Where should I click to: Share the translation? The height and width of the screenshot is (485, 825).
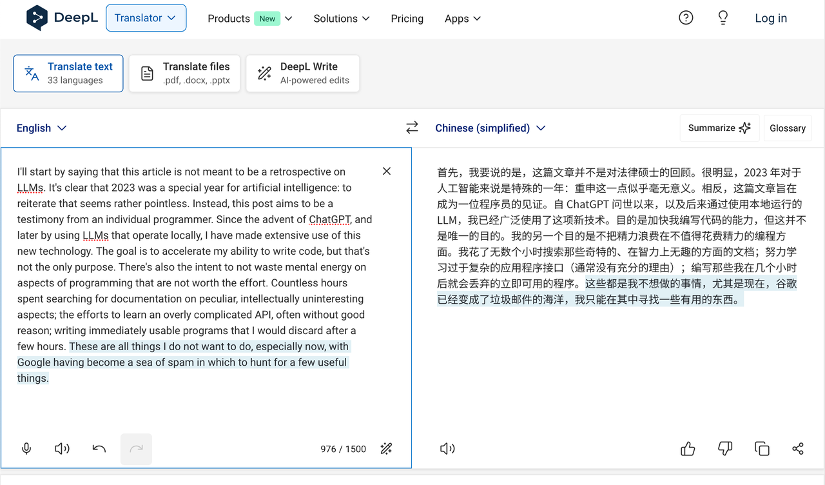(x=798, y=449)
